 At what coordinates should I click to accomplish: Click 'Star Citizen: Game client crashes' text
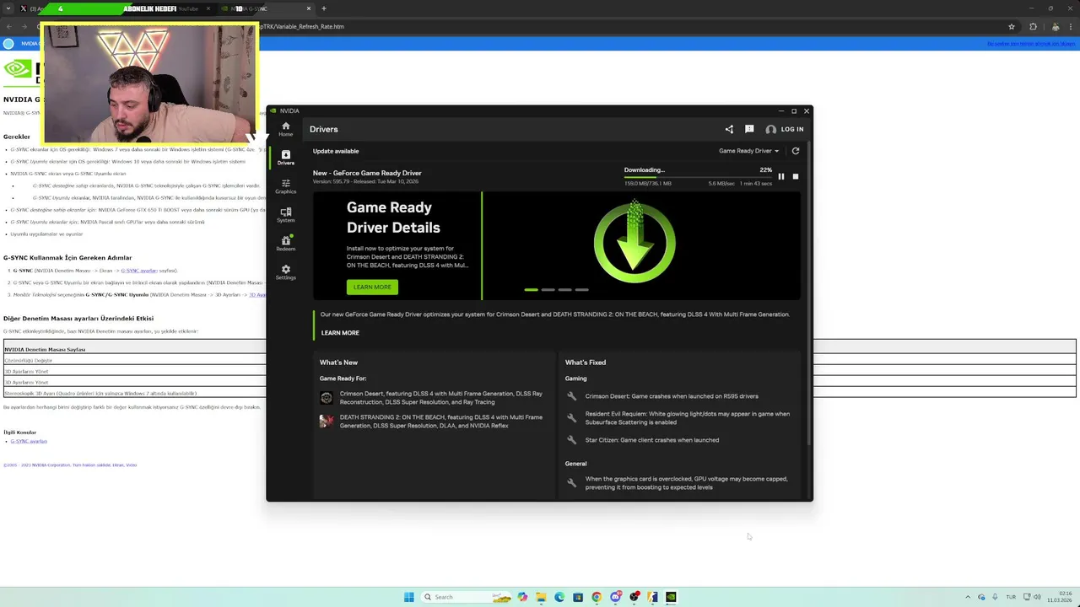pos(652,440)
